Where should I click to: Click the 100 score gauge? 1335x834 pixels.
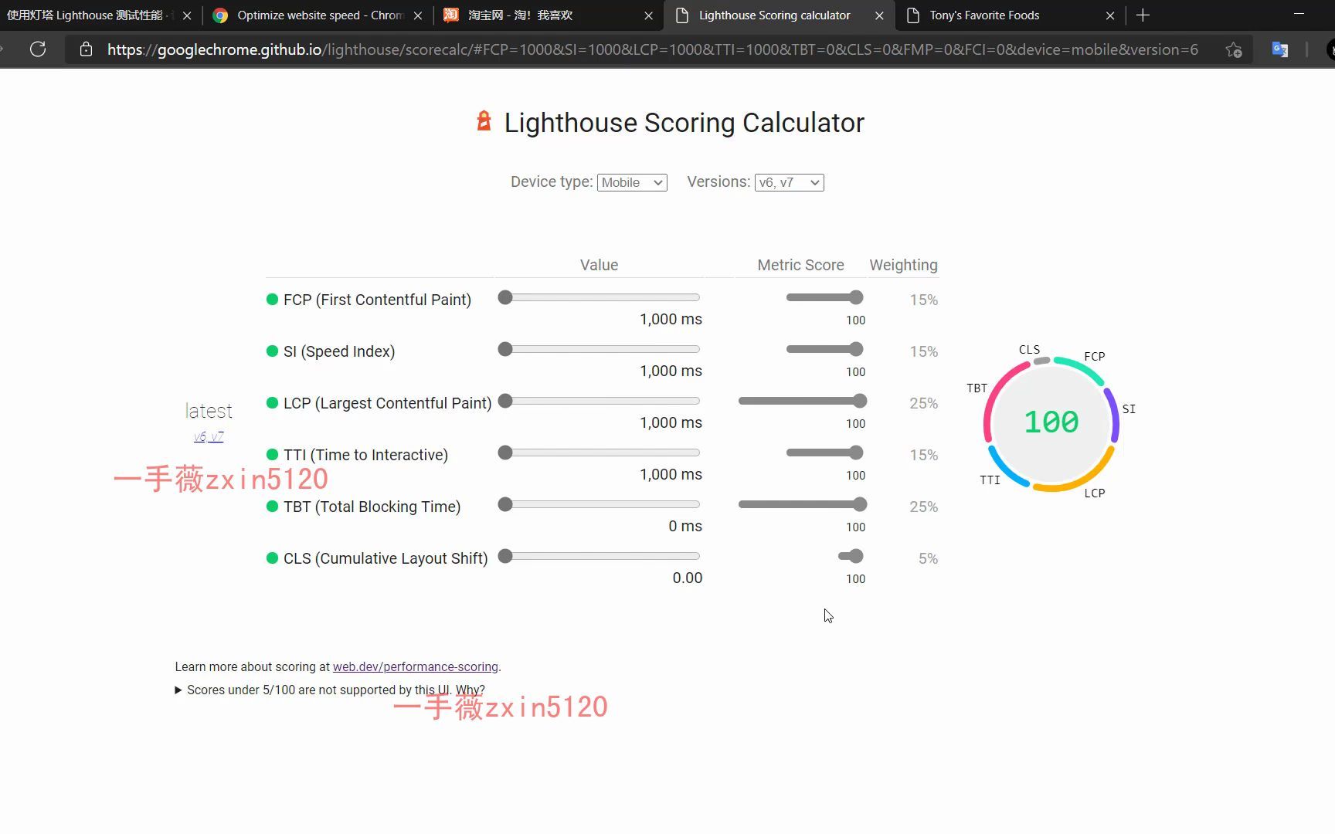[x=1051, y=422]
